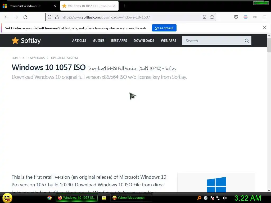Click the search magnifier icon
The width and height of the screenshot is (271, 203).
(x=247, y=40)
